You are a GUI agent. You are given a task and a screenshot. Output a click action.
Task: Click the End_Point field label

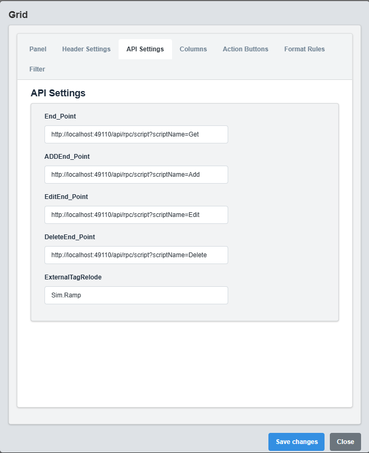pos(60,116)
